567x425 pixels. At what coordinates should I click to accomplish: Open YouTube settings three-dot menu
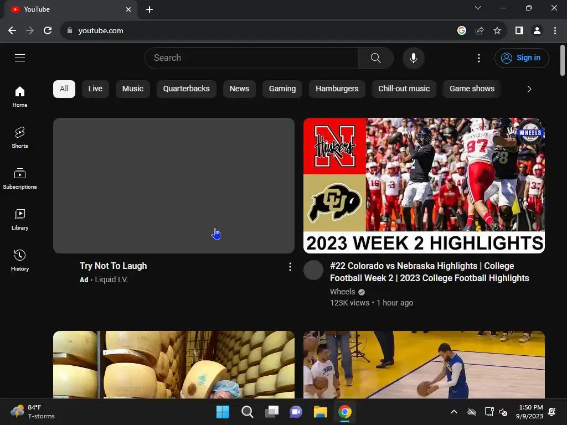click(479, 58)
